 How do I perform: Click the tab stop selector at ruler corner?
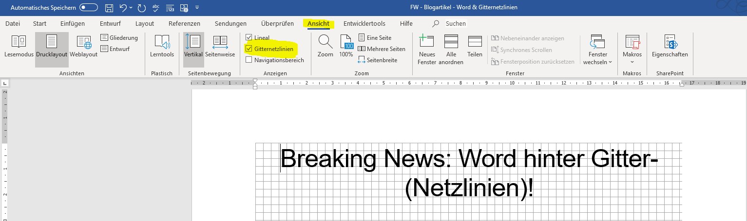click(x=4, y=84)
